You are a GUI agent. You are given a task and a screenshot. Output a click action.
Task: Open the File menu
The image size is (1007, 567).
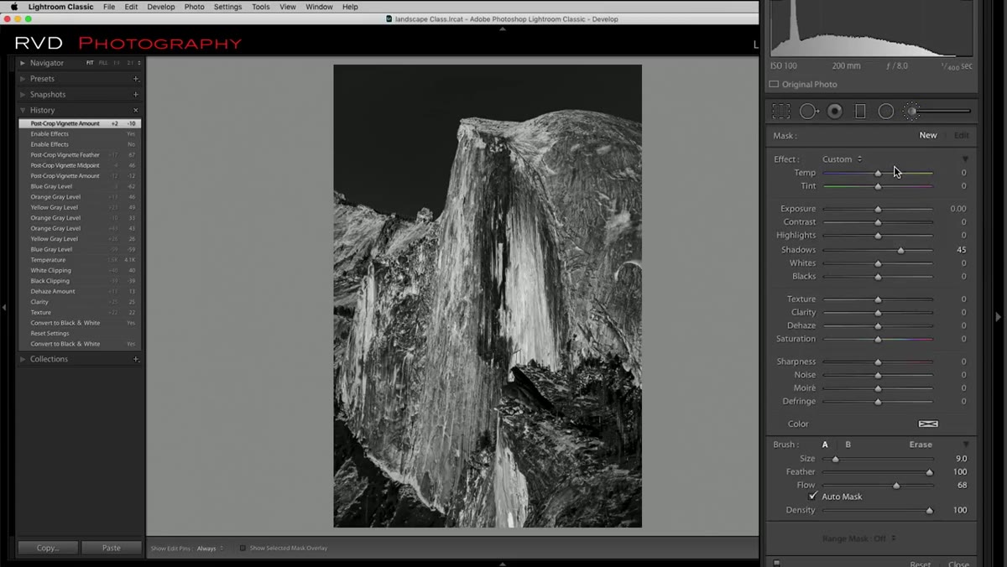[109, 7]
